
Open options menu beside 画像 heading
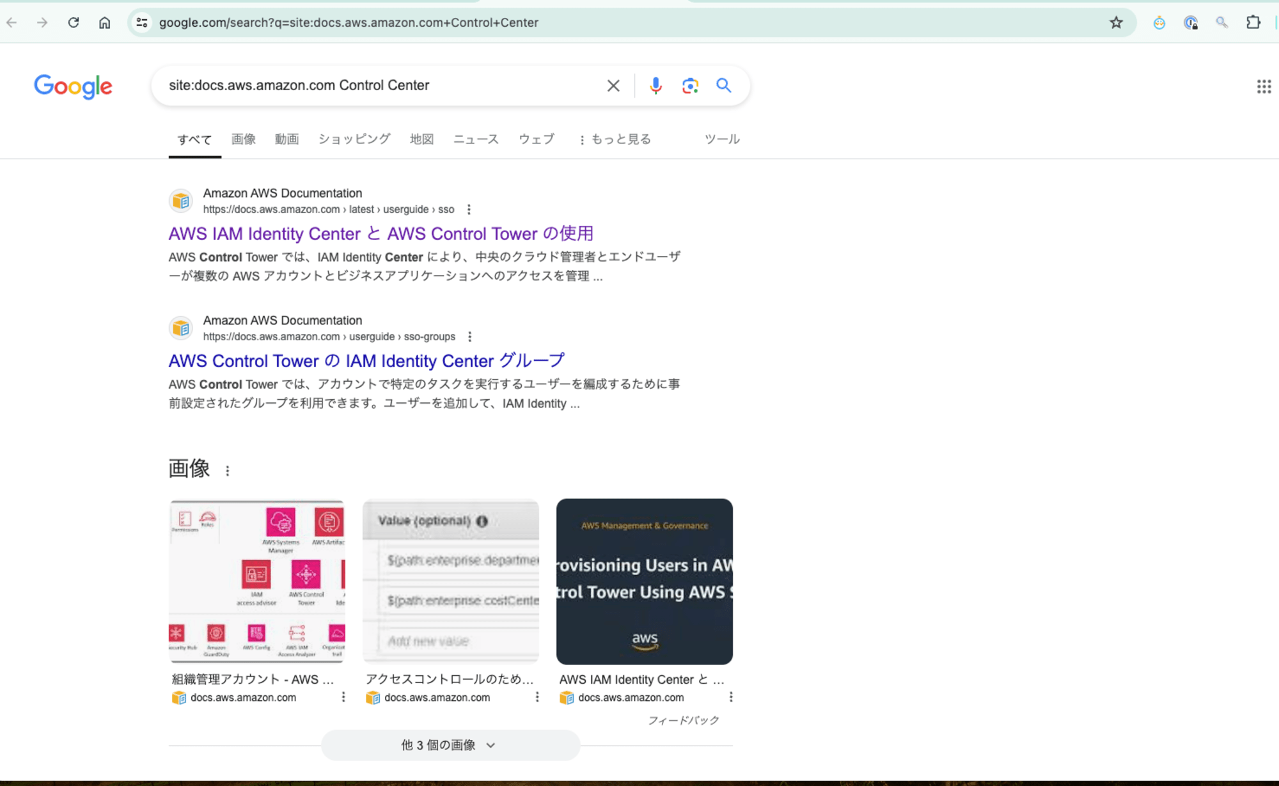point(228,471)
